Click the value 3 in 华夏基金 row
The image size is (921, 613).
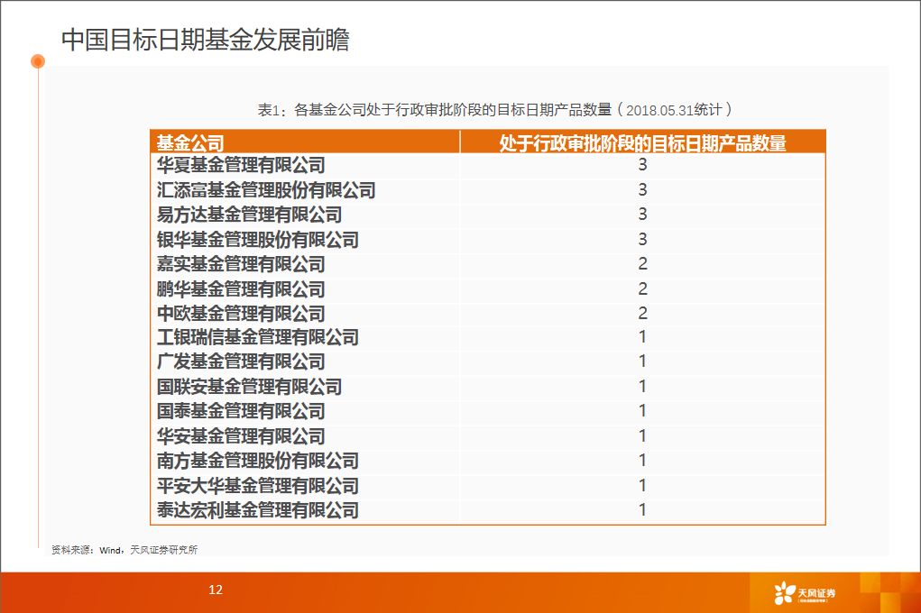642,164
